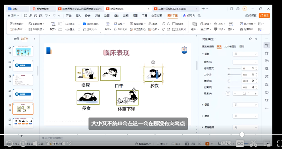
Task: Adjust the 透明度(T) transparency slider
Action: (x=234, y=68)
